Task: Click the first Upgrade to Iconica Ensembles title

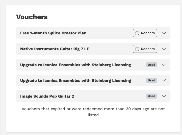Action: (75, 65)
